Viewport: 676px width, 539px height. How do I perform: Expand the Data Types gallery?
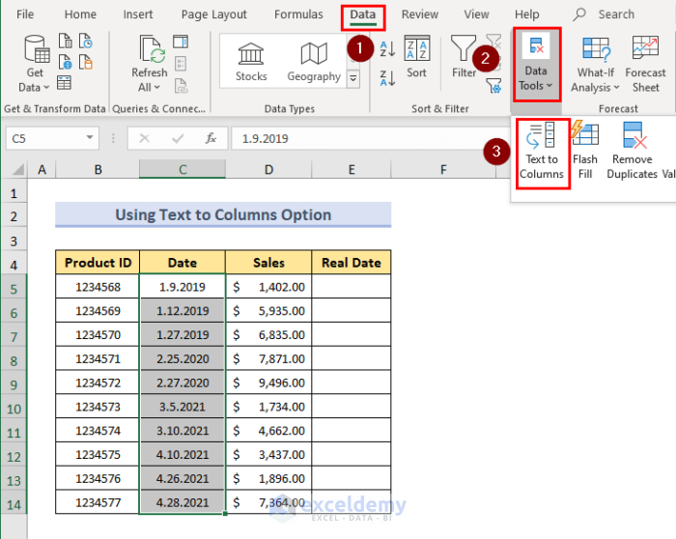(x=353, y=78)
